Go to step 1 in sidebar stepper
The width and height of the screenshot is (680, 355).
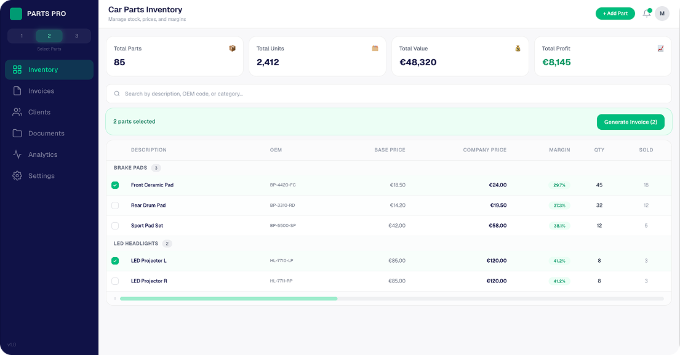22,36
